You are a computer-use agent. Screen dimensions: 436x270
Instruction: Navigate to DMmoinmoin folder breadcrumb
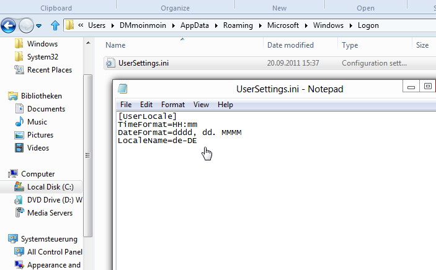point(143,25)
